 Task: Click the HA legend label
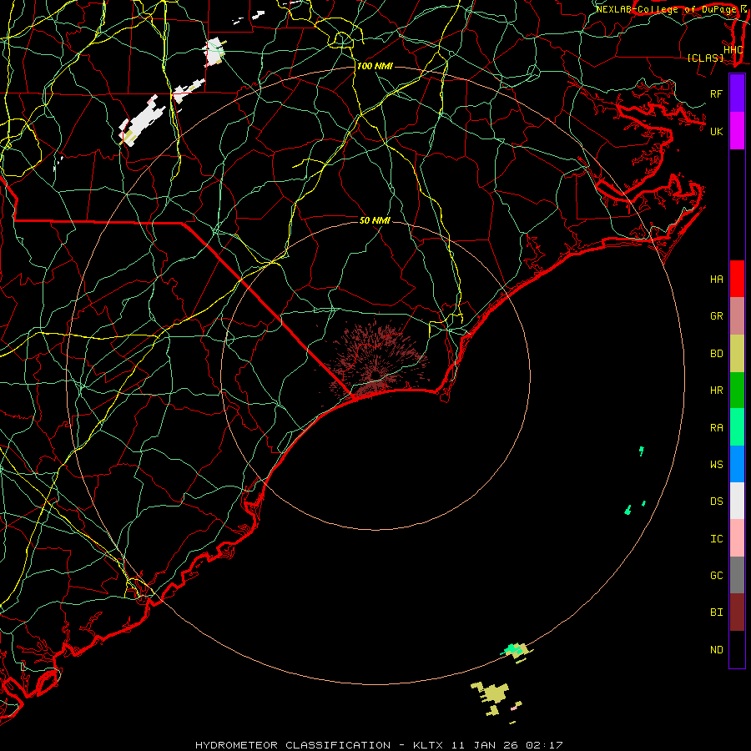[x=716, y=280]
